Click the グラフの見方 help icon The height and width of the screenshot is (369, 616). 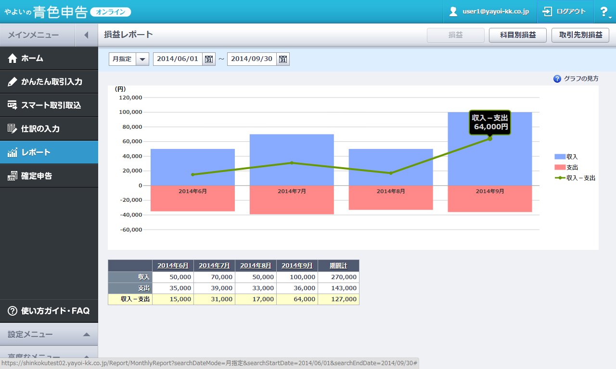[557, 79]
